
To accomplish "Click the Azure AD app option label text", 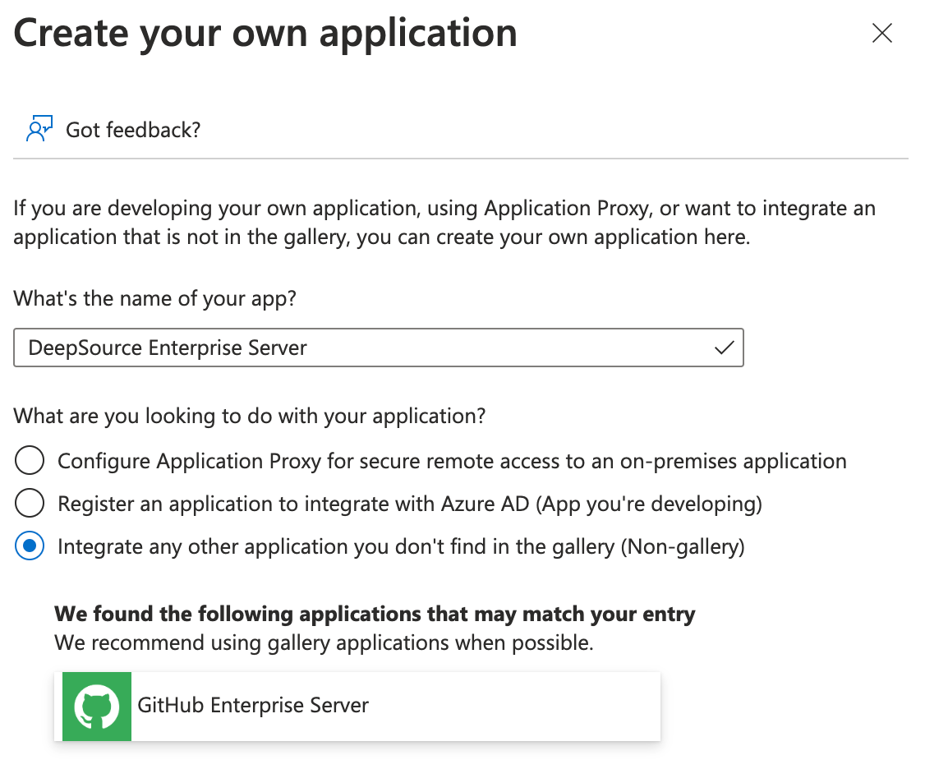I will tap(409, 504).
